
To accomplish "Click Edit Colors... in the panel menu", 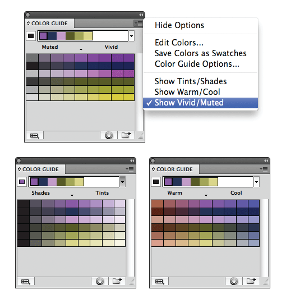I will 179,43.
